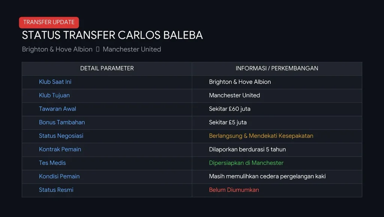
Task: Select the Sekitar £60 juta value cell
Action: [x=230, y=109]
